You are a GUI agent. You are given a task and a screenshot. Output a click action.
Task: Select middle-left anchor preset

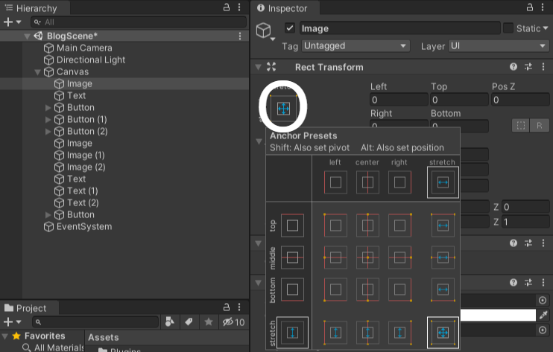pos(335,257)
